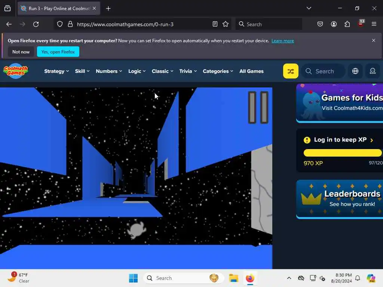Image resolution: width=383 pixels, height=287 pixels.
Task: Click the yellow XP progress bar
Action: point(343,153)
